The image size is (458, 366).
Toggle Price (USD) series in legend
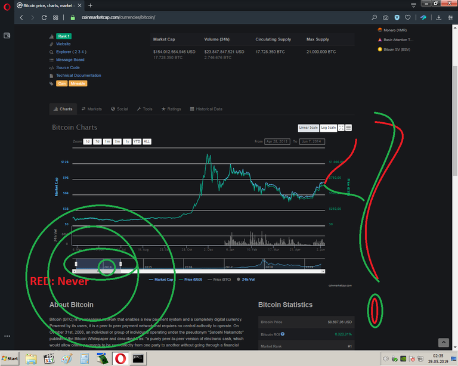[190, 280]
